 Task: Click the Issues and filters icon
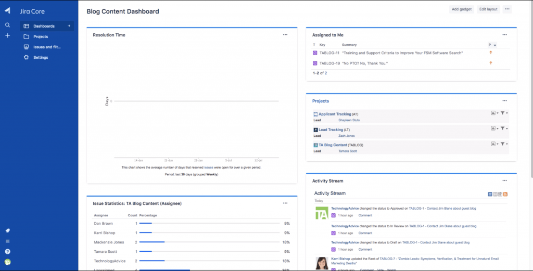point(26,47)
